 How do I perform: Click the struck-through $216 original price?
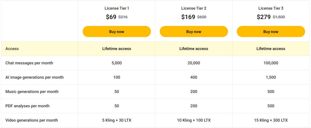point(123,17)
